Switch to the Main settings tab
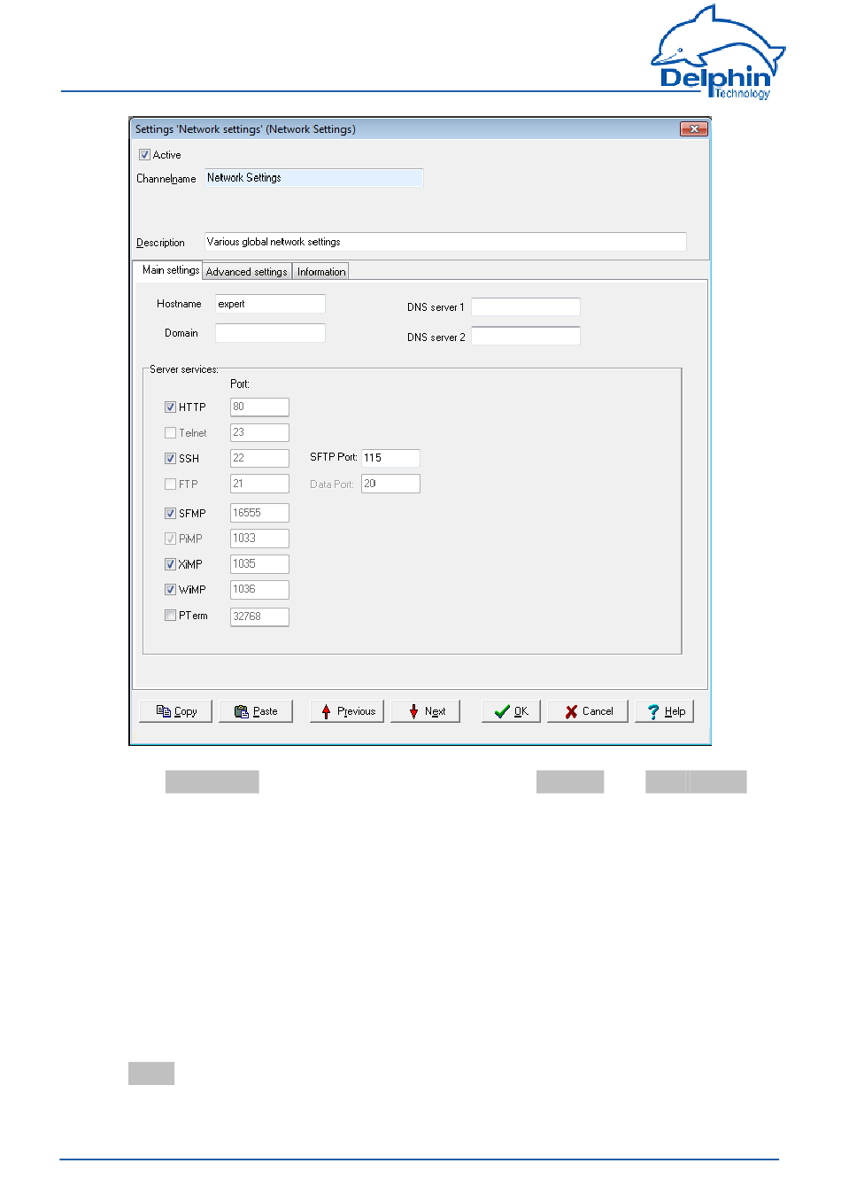This screenshot has width=841, height=1202. pyautogui.click(x=170, y=270)
